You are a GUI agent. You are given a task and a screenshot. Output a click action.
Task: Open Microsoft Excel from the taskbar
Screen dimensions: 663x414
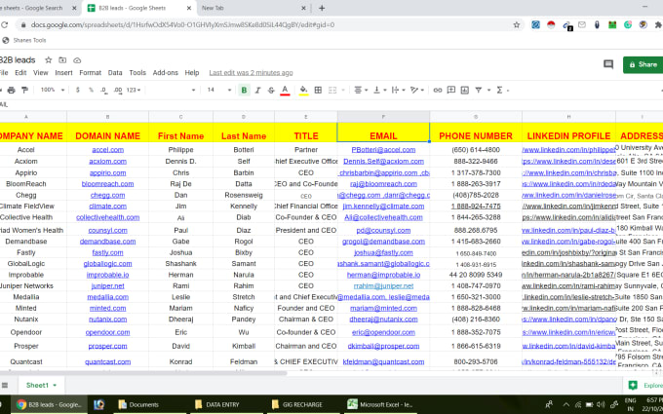pyautogui.click(x=380, y=404)
